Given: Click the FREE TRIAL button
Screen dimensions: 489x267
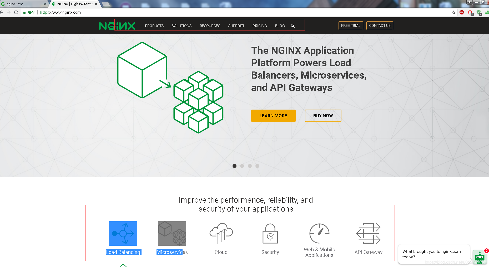Looking at the screenshot, I should pos(351,25).
